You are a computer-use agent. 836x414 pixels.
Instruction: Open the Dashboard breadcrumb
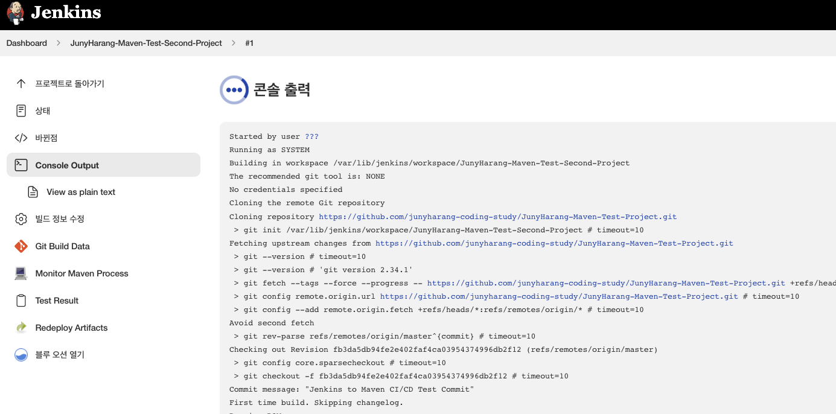point(27,43)
